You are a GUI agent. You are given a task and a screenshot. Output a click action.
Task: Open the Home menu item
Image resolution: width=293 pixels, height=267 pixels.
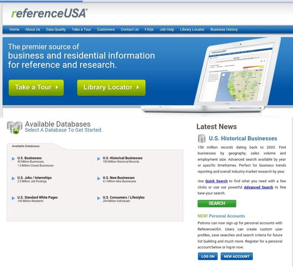point(14,30)
